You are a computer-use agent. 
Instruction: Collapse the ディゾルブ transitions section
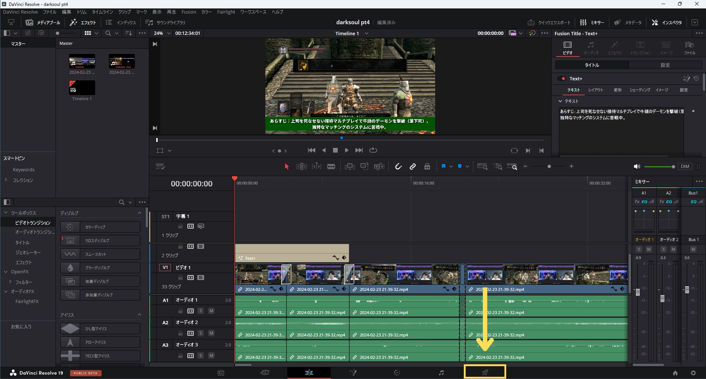pos(139,212)
